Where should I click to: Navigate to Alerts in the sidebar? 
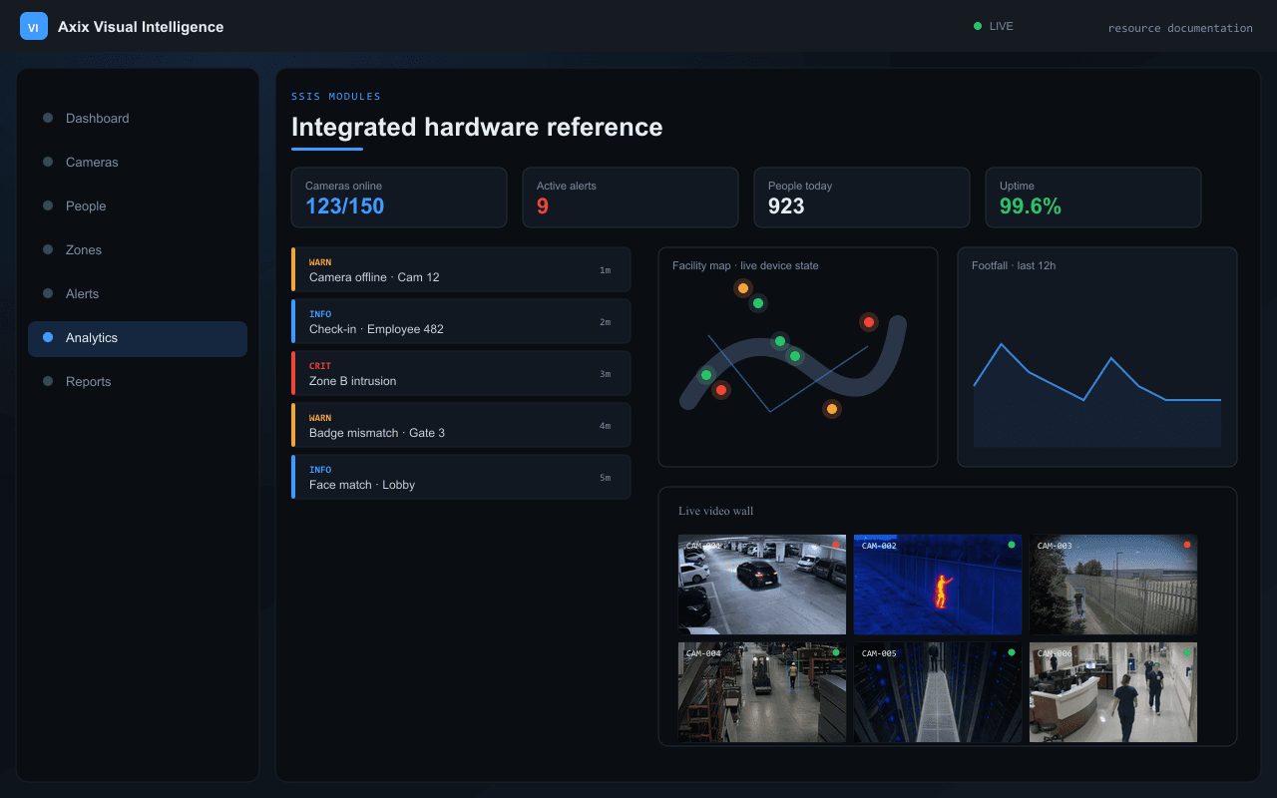coord(138,293)
